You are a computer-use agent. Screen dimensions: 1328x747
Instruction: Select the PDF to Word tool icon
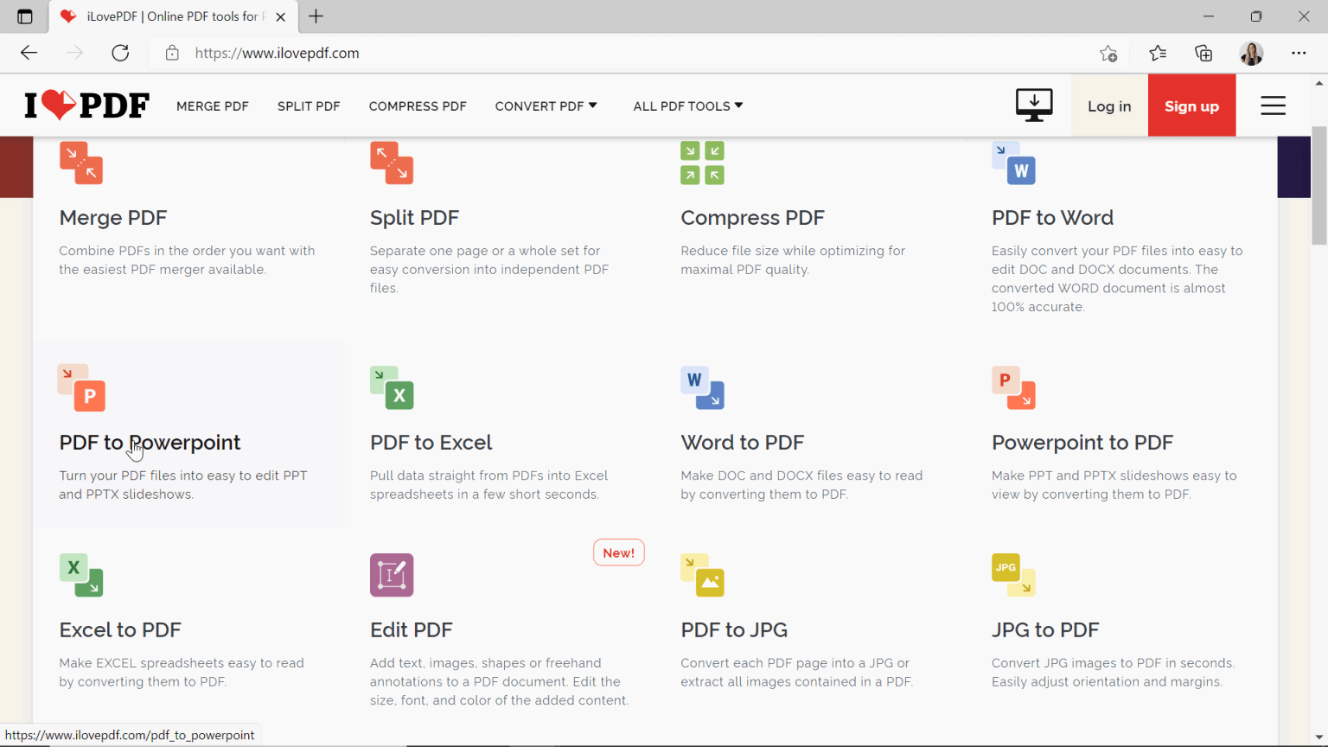(1013, 163)
